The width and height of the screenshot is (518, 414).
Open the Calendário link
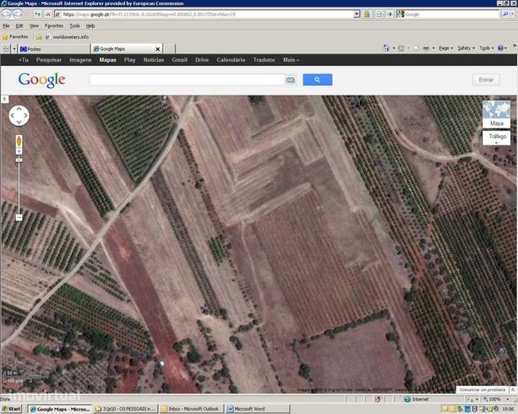(x=231, y=60)
